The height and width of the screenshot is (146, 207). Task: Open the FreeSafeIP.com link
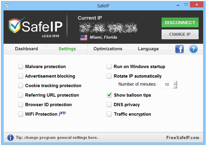coord(183,138)
